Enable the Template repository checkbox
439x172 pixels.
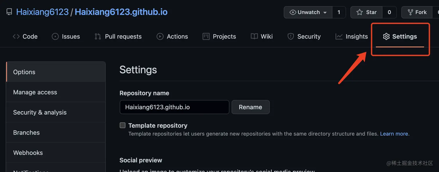pyautogui.click(x=123, y=125)
